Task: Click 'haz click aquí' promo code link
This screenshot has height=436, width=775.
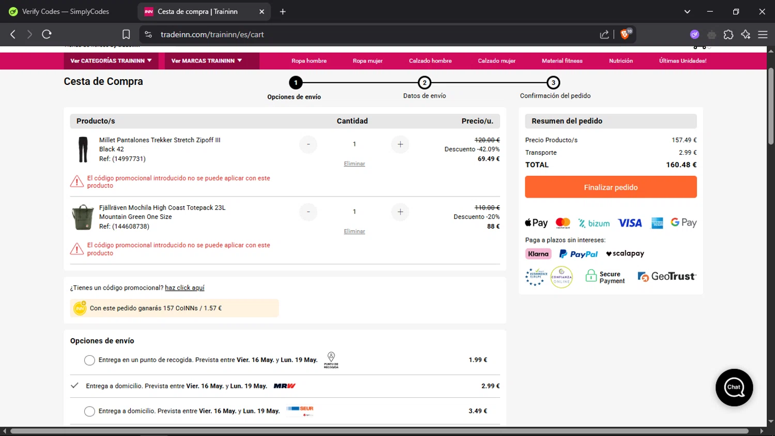Action: (x=184, y=288)
